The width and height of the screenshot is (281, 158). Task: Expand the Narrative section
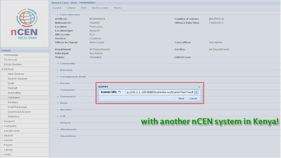coord(58,110)
